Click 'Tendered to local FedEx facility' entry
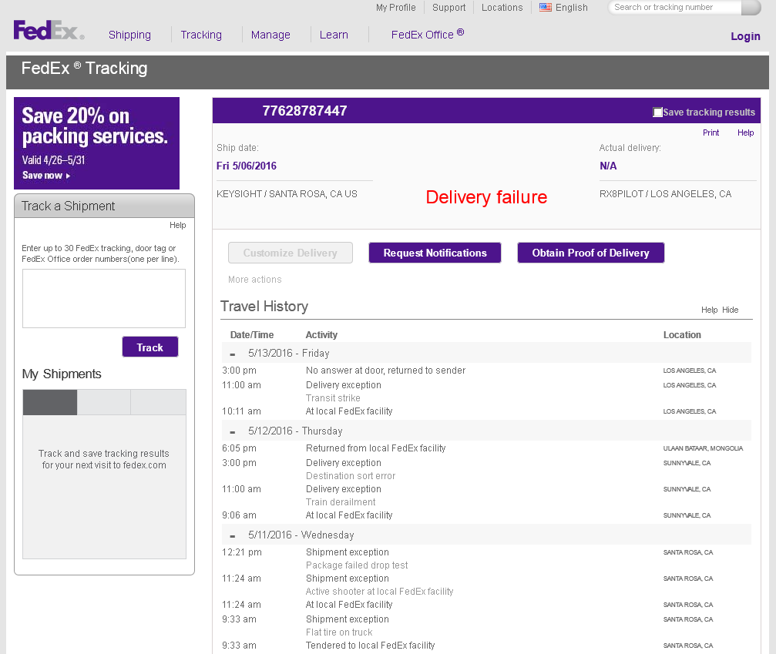The height and width of the screenshot is (654, 776). click(370, 646)
